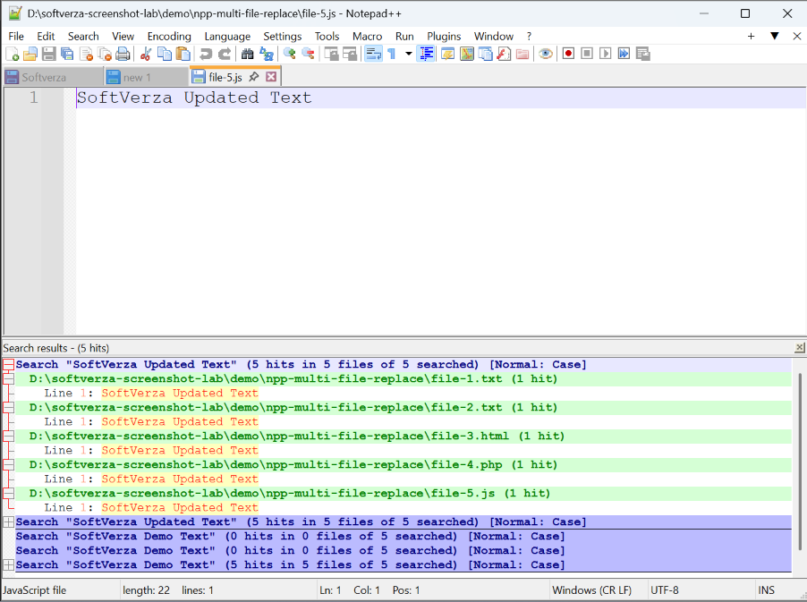Collapse file-5.js result node

pos(9,494)
